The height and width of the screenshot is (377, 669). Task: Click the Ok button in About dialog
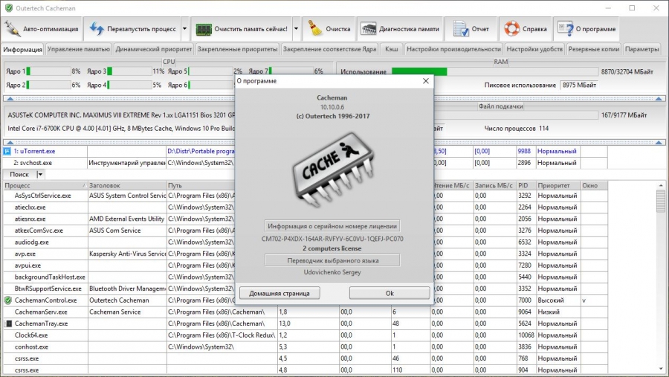point(390,293)
